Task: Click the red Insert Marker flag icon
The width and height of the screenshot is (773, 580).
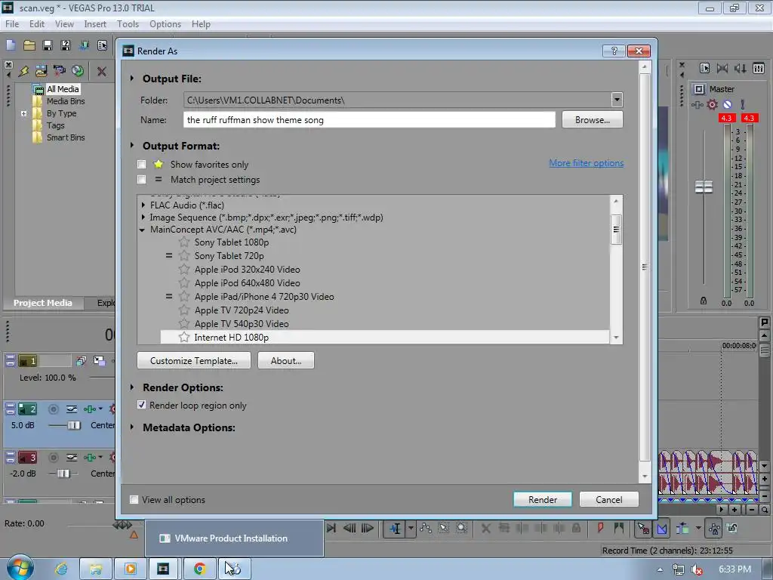Action: click(x=600, y=528)
